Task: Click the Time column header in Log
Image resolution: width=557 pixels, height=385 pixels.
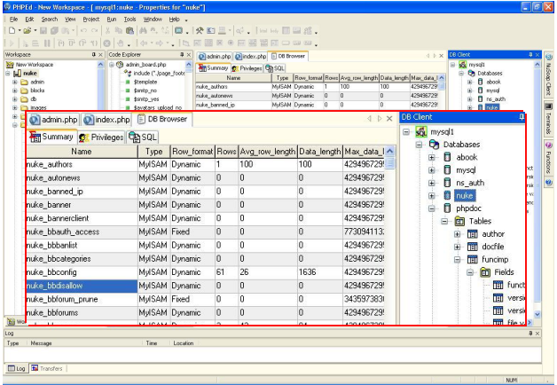Action: coord(152,343)
